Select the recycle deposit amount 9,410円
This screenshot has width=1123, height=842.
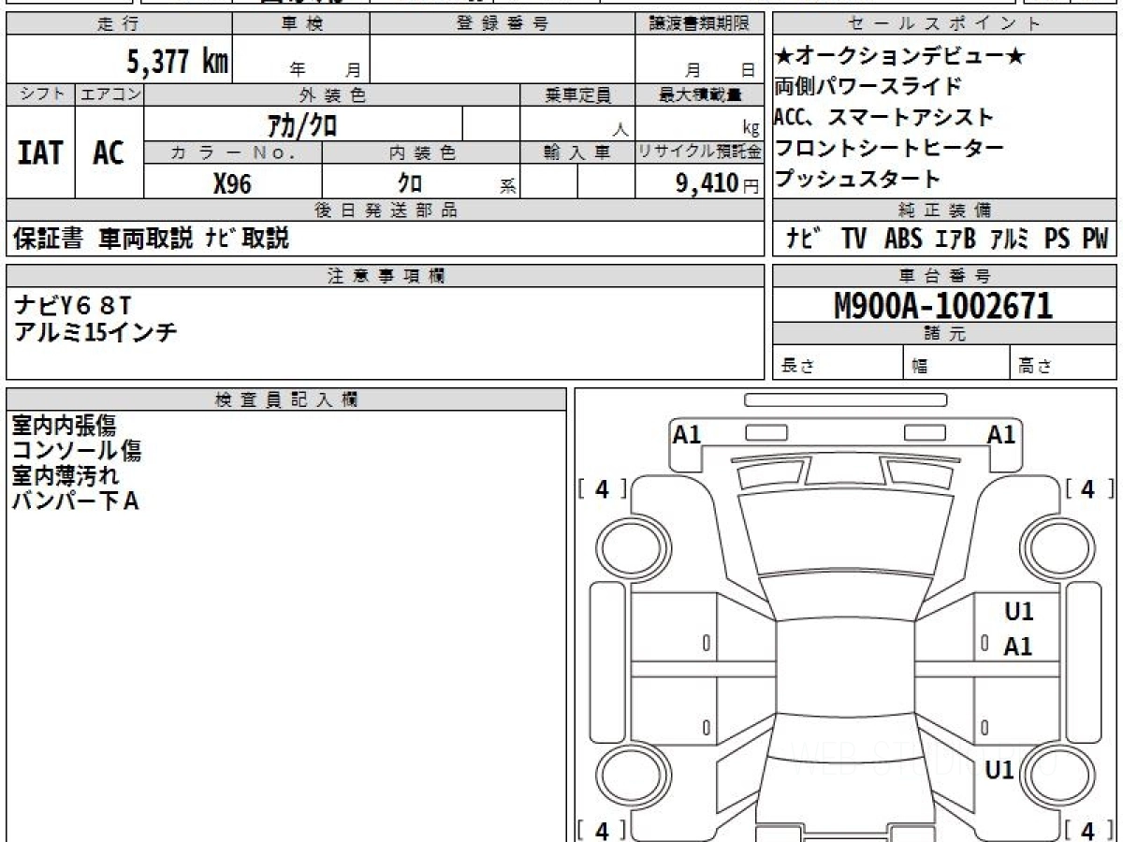717,183
